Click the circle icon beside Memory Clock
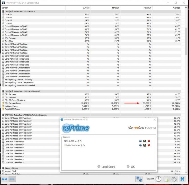This screenshot has height=185, width=189. click(3, 171)
